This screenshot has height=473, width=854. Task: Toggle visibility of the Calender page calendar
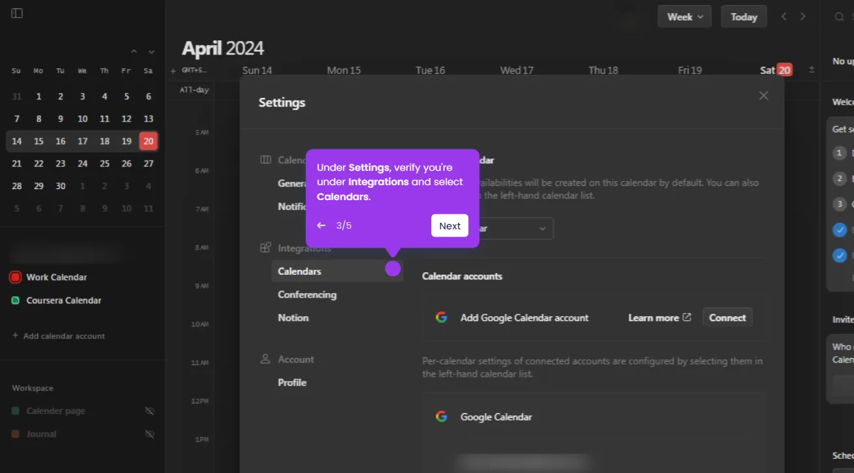point(150,411)
